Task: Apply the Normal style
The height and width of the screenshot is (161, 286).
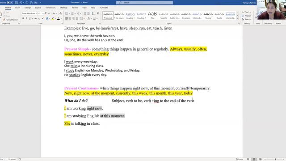Action: coord(108,16)
